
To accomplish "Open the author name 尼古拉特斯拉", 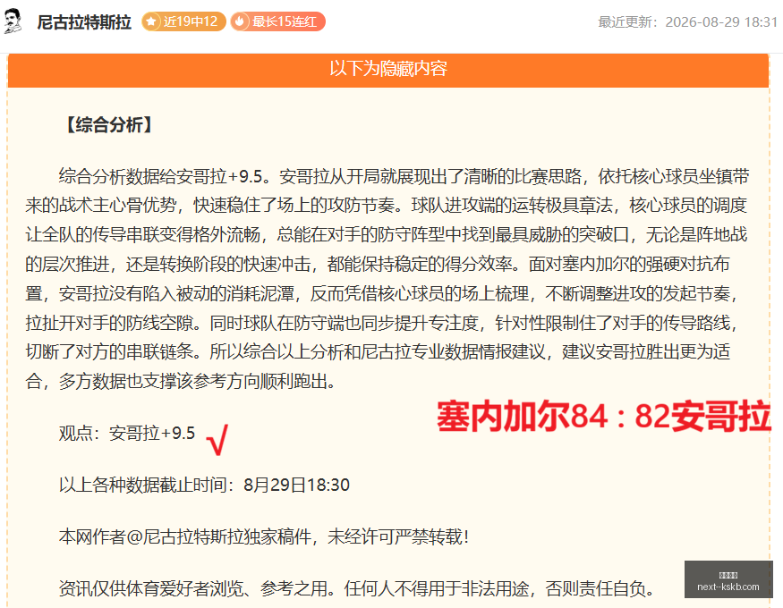I will click(84, 22).
